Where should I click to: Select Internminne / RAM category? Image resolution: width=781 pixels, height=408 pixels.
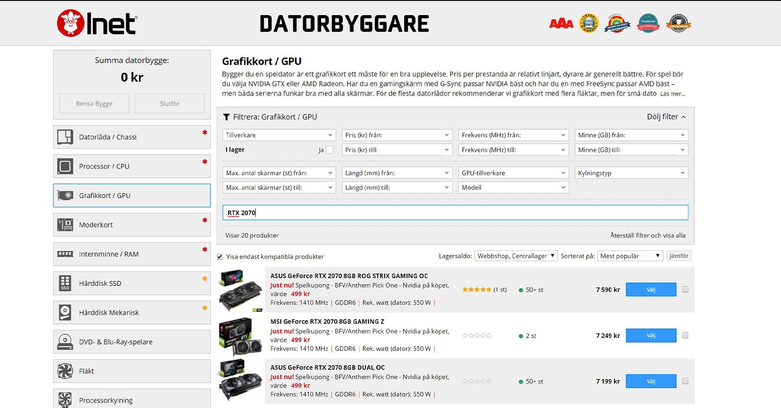coord(132,254)
